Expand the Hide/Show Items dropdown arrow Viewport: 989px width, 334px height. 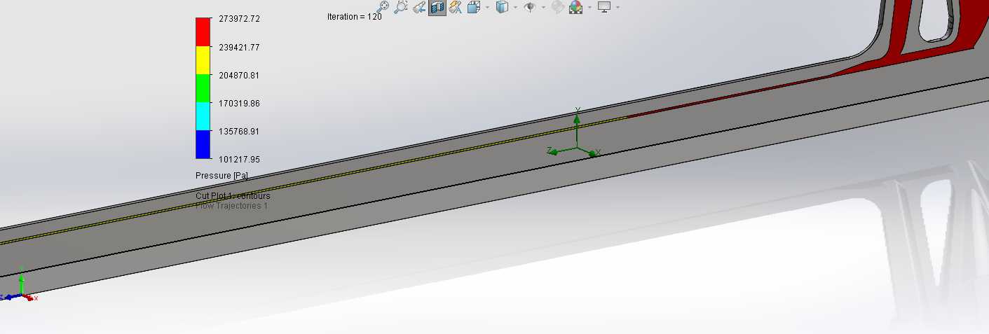[x=543, y=8]
